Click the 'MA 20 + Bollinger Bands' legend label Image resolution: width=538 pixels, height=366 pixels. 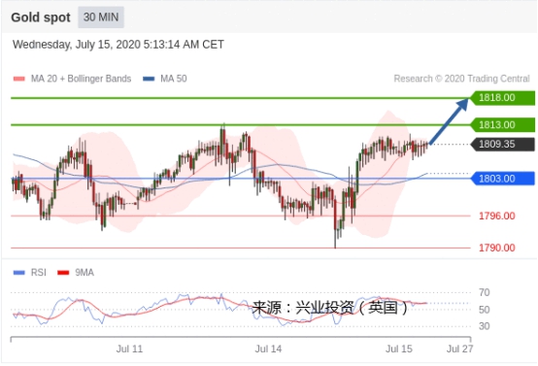[81, 79]
